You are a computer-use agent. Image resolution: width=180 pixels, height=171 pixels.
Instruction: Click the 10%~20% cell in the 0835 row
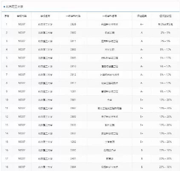coord(166,125)
